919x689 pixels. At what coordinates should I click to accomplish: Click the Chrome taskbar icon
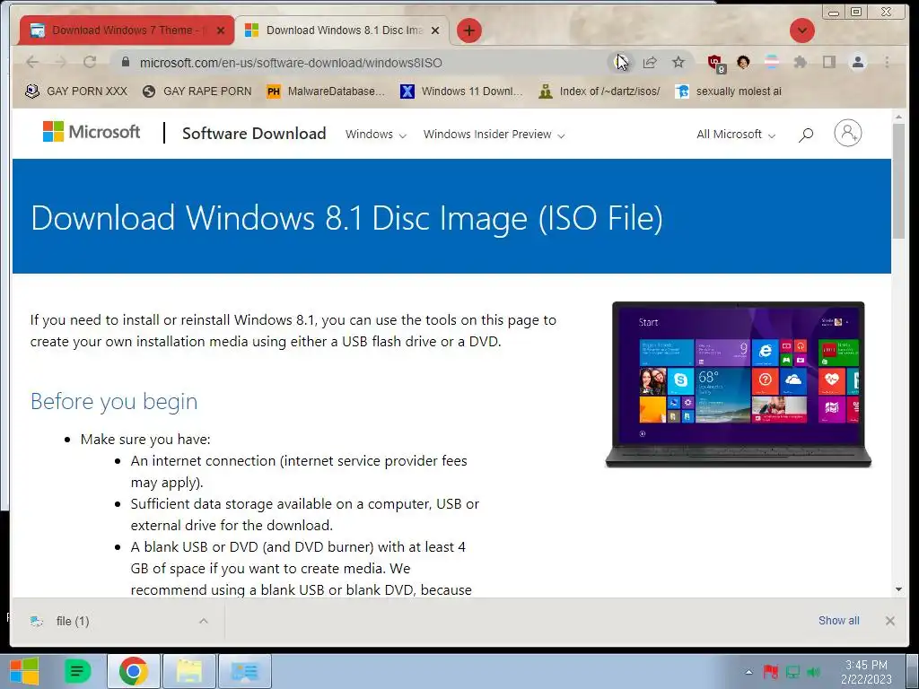click(134, 671)
